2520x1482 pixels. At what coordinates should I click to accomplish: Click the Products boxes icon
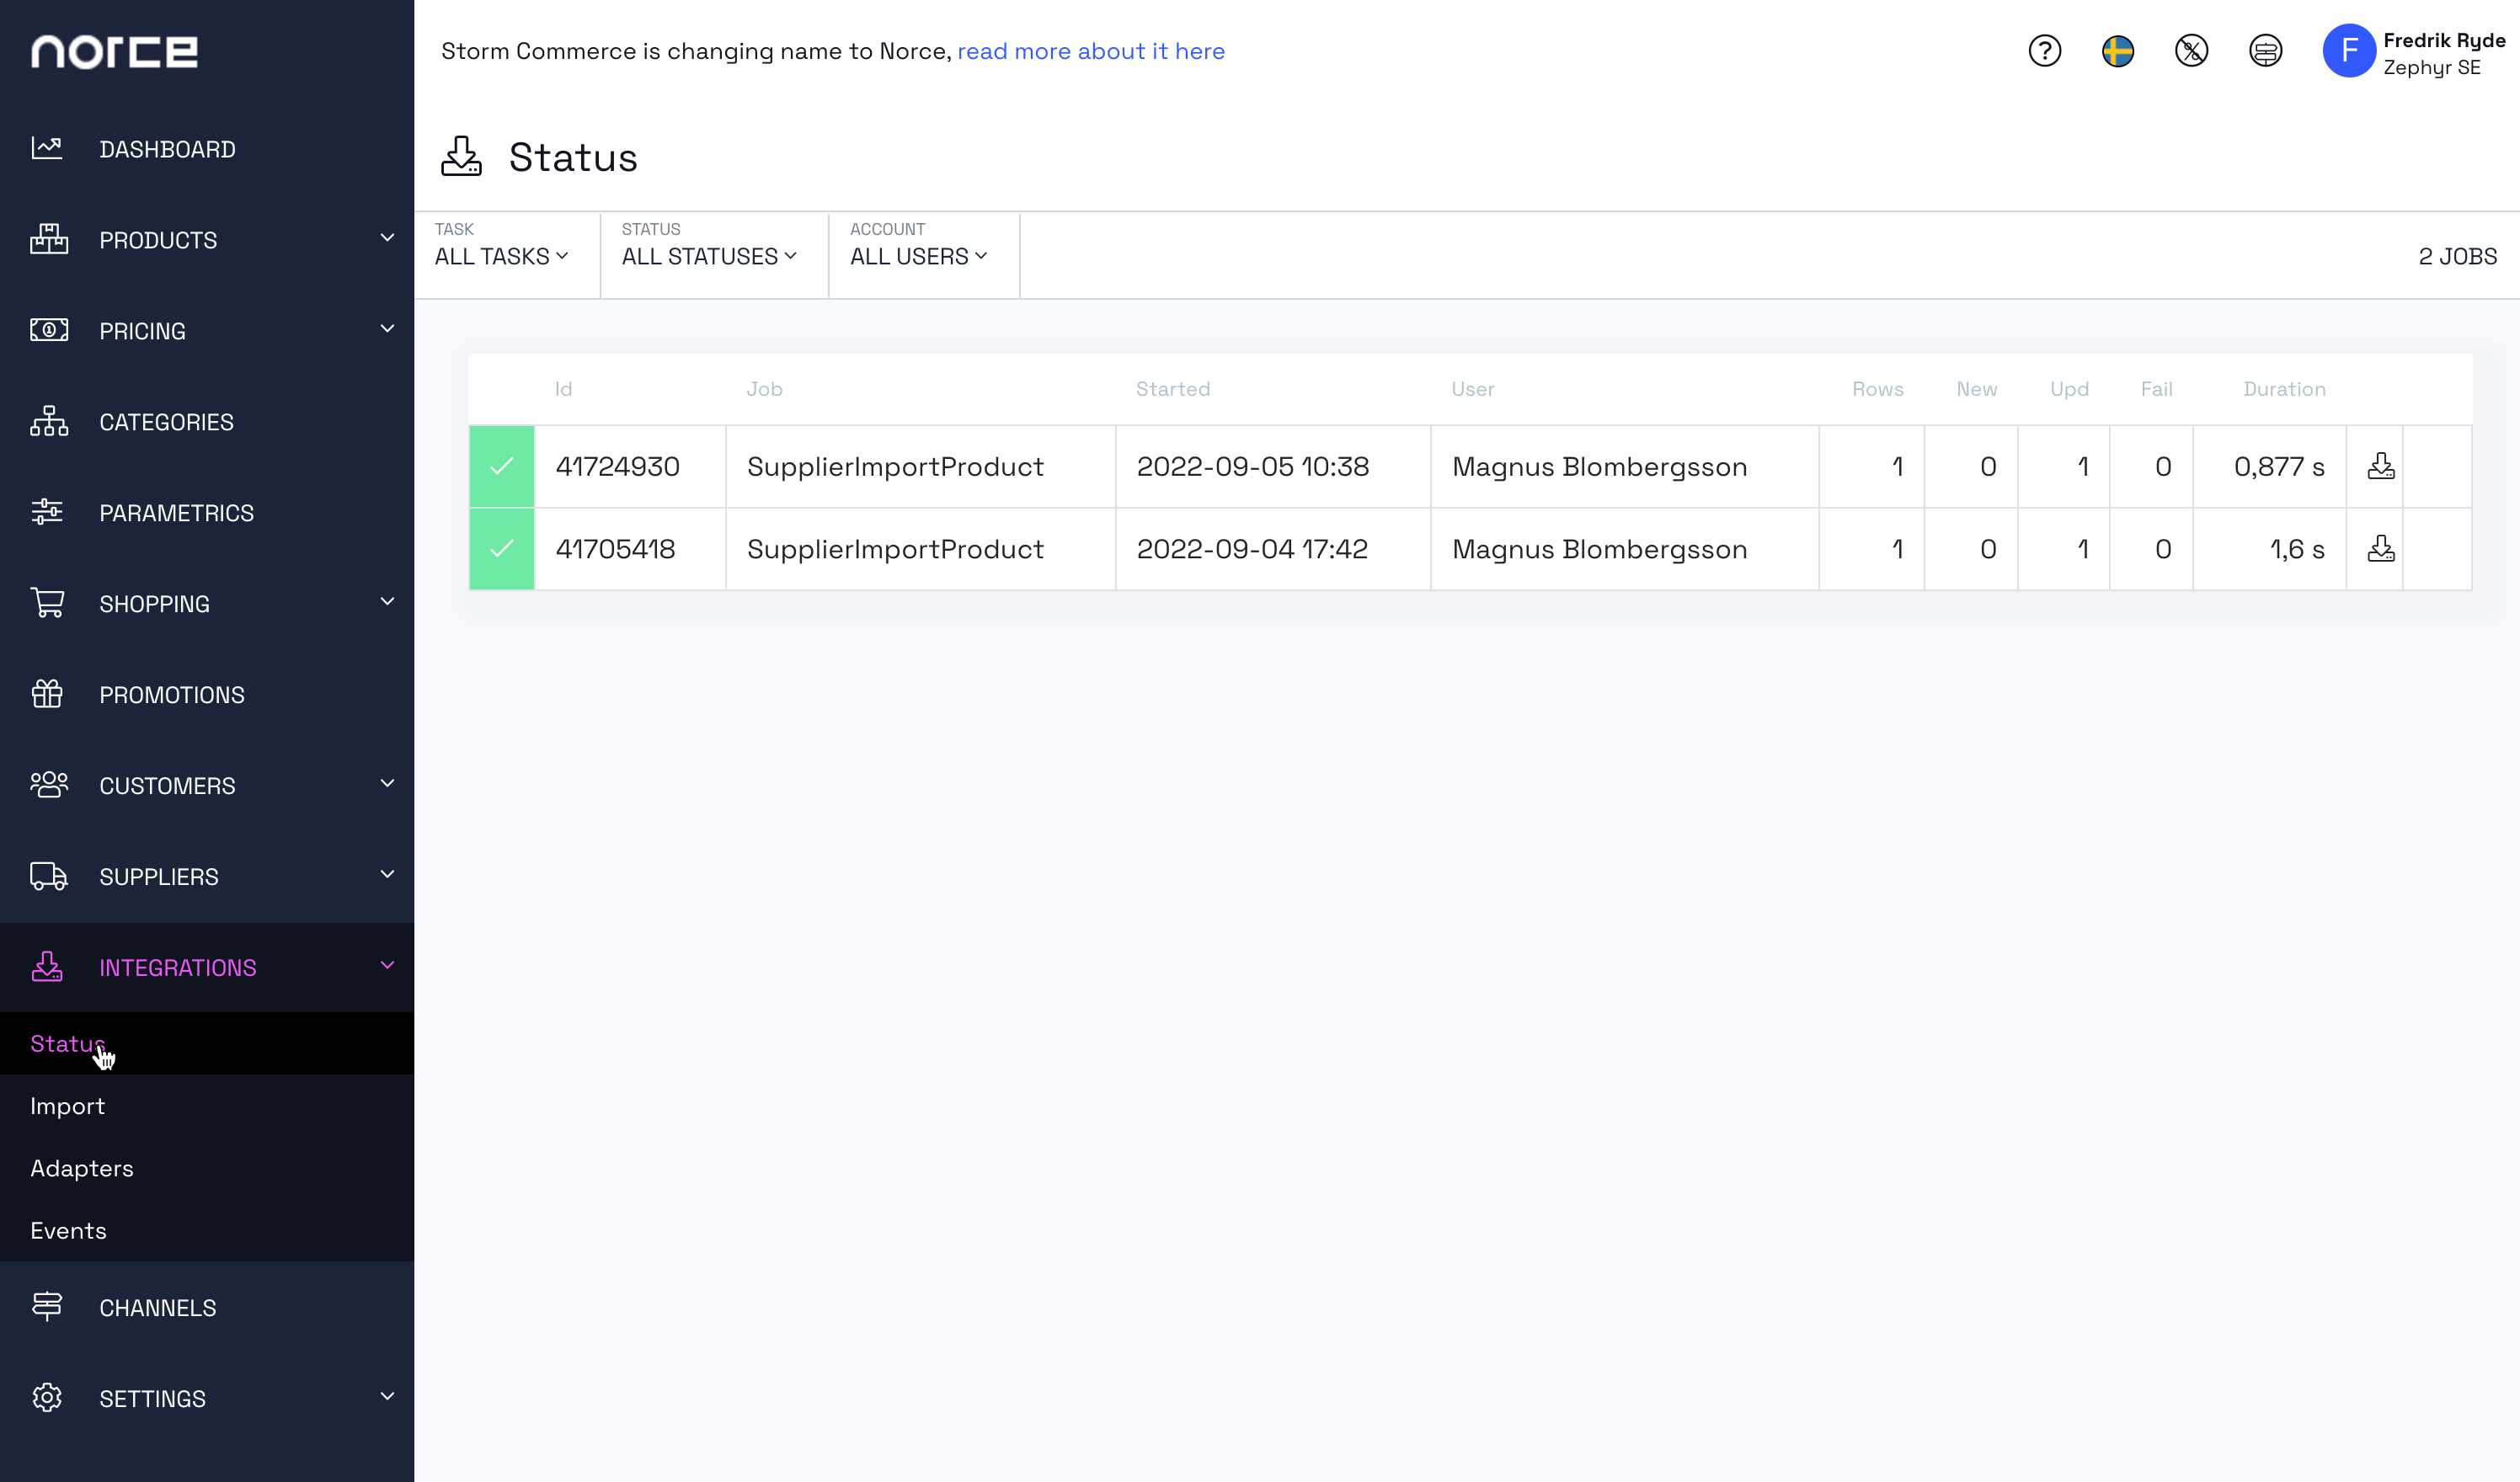48,240
